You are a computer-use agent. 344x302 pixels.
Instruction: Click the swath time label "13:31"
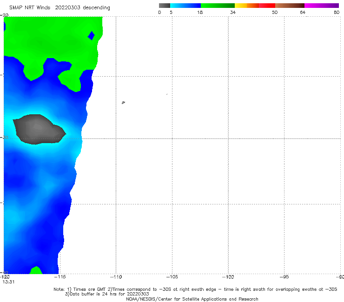click(8, 282)
